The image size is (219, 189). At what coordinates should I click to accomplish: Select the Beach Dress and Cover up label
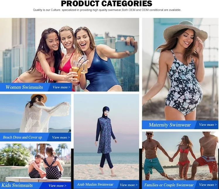coord(22,137)
